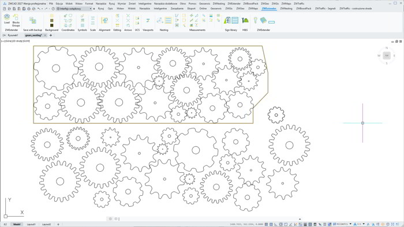Click the new file icon in quick toolbar
Viewport: 404px width, 227px height.
[x=5, y=9]
